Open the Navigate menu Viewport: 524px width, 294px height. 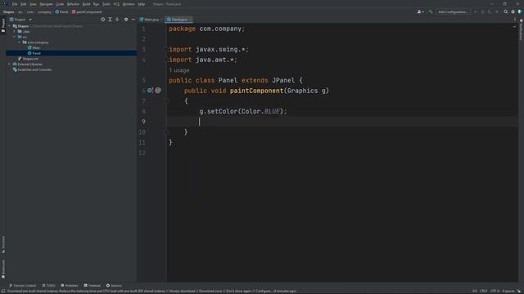(x=46, y=4)
